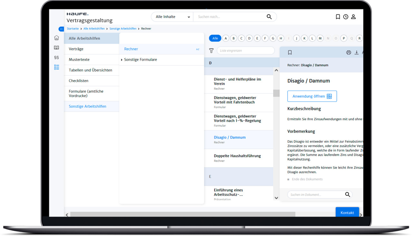Viewport: 412px width, 236px height.
Task: Open the history clock icon
Action: 346,17
